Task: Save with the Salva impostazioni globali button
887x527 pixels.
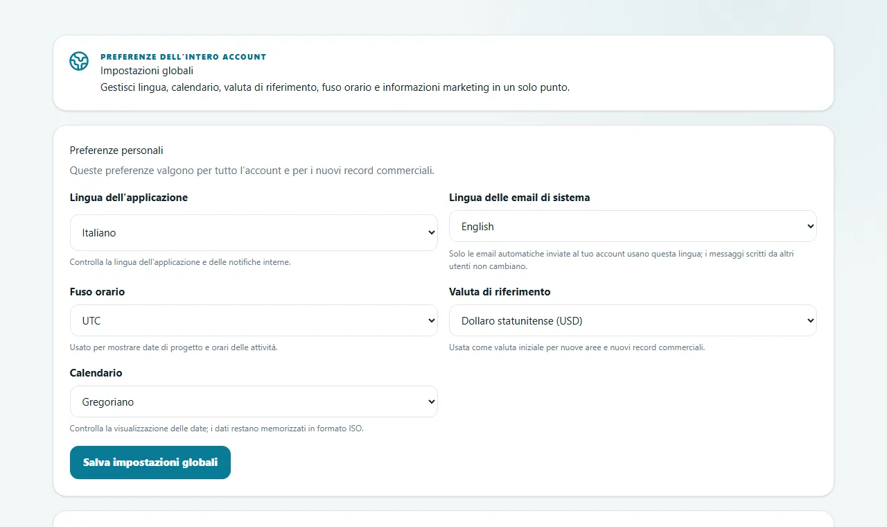Action: point(150,463)
